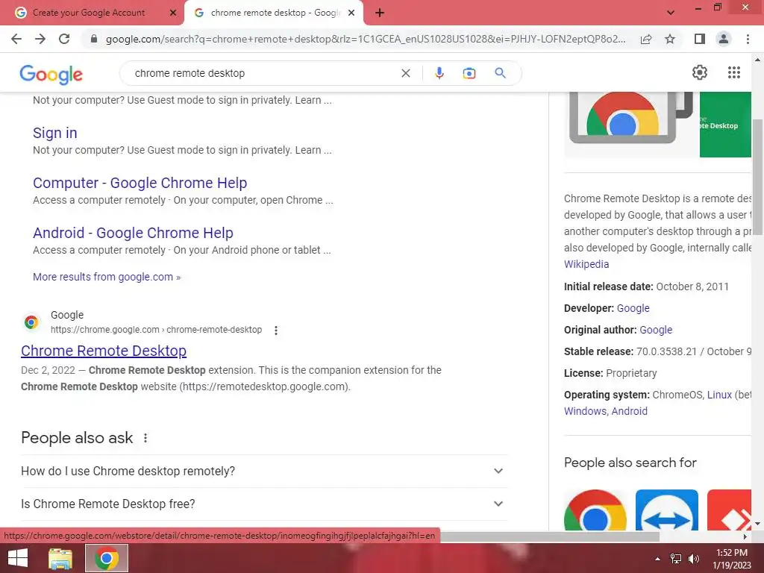Open new browser tab
Screen dimensions: 764x573
point(380,13)
